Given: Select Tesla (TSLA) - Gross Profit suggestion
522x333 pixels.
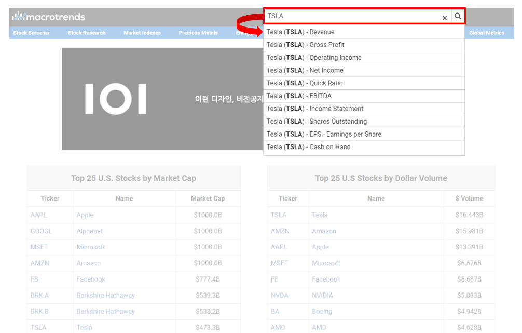Looking at the screenshot, I should (364, 45).
